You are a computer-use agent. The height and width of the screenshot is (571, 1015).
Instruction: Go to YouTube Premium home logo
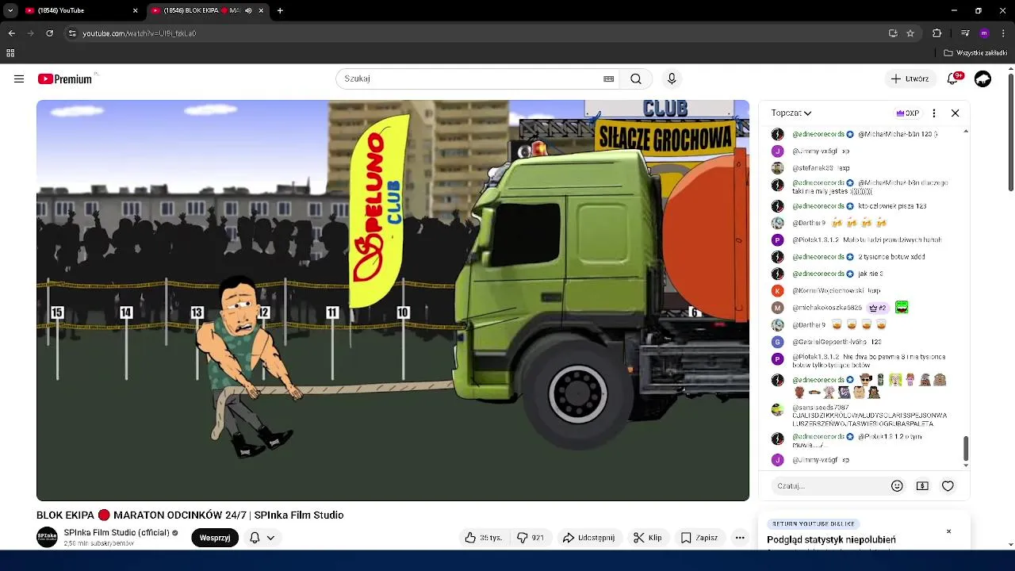pyautogui.click(x=65, y=79)
